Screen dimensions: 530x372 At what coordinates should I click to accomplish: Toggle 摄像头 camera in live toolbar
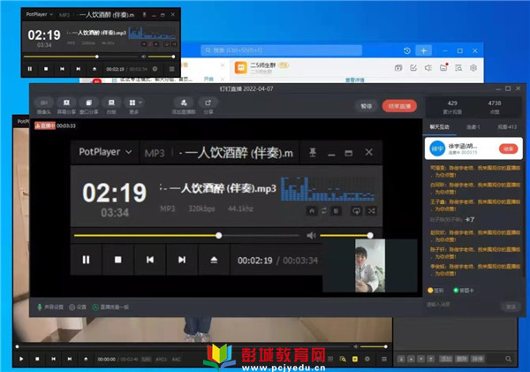(44, 106)
